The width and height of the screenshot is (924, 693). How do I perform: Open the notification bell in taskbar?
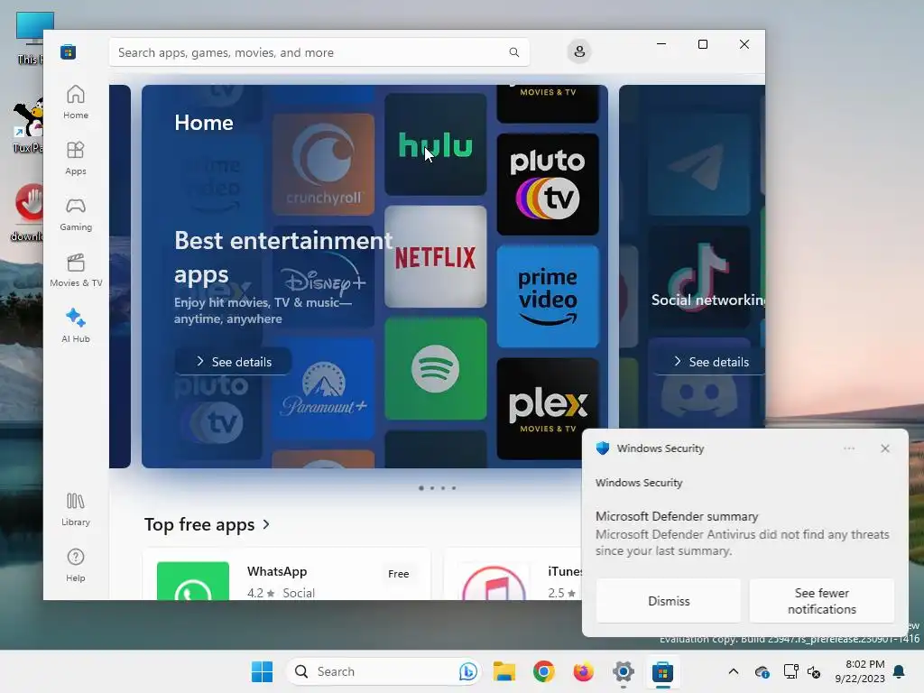pos(899,671)
